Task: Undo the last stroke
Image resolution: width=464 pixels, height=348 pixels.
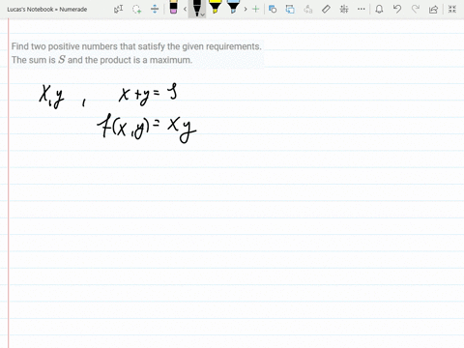Action: (397, 9)
